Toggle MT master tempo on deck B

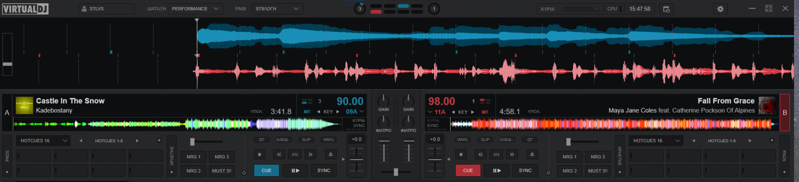[485, 112]
